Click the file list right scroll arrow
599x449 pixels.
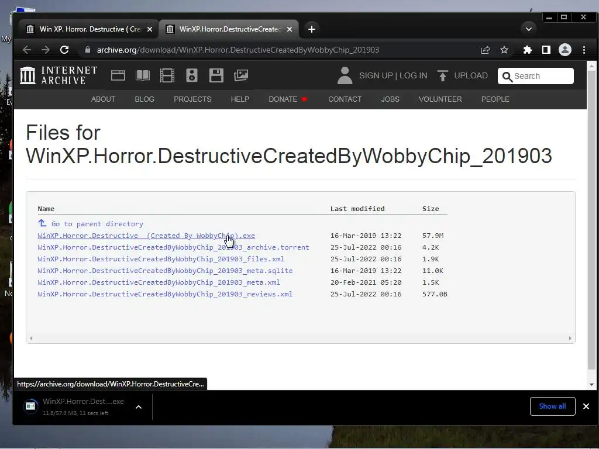click(x=570, y=339)
